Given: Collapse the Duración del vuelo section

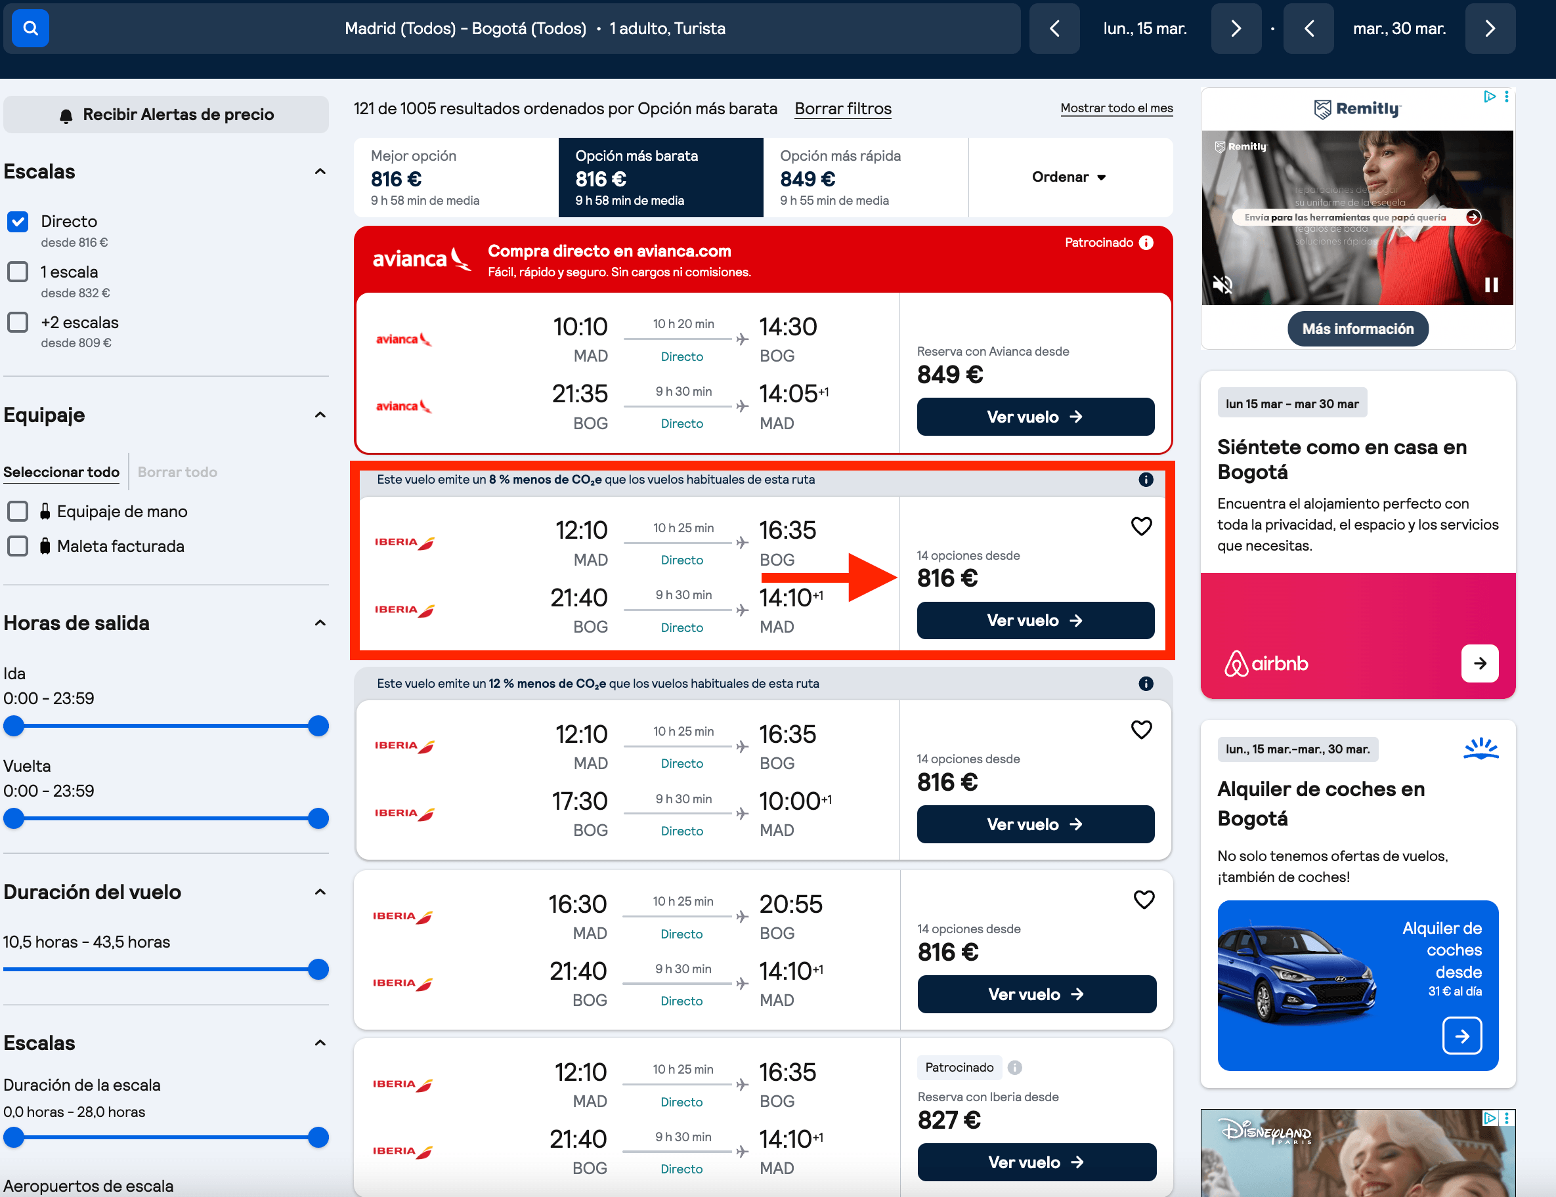Looking at the screenshot, I should 320,892.
